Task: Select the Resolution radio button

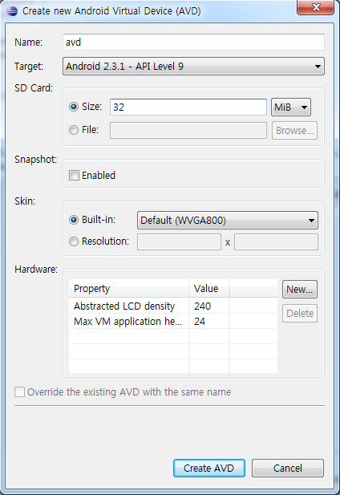Action: (74, 241)
